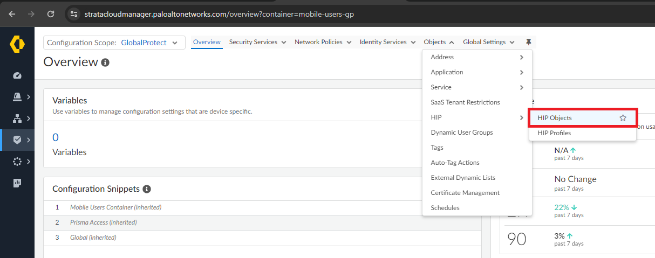Click the dotted circle icon in sidebar

[x=17, y=162]
